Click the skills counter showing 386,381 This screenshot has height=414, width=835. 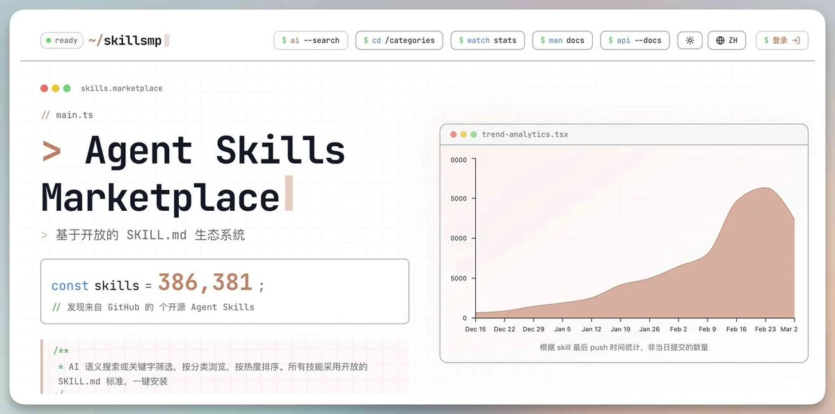205,282
